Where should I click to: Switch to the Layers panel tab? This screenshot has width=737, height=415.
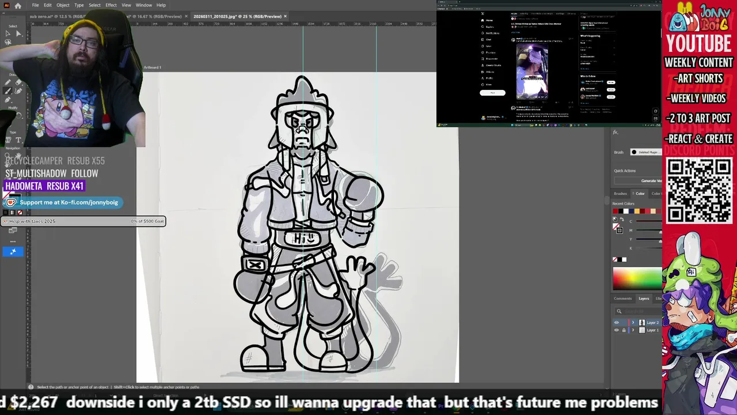coord(644,299)
